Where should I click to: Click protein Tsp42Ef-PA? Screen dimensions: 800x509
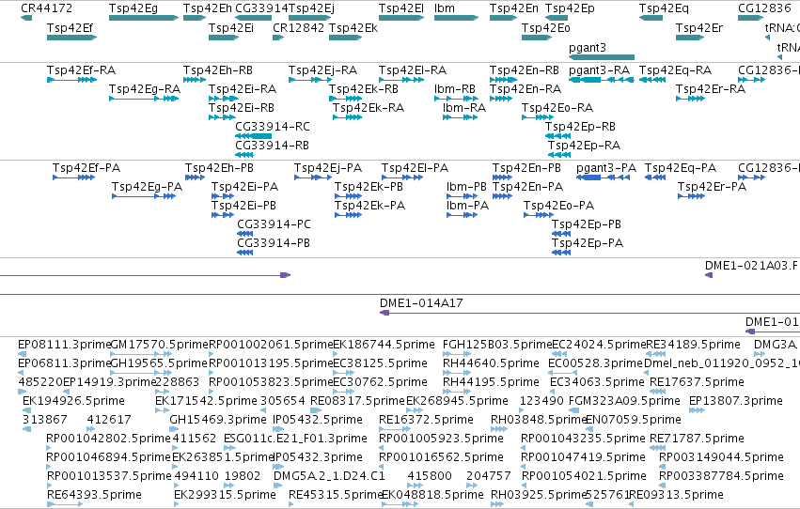[x=73, y=177]
